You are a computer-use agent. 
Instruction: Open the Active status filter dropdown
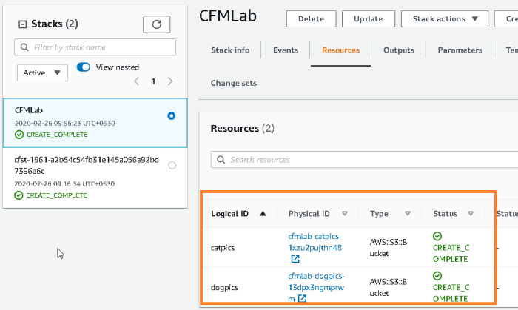point(42,73)
